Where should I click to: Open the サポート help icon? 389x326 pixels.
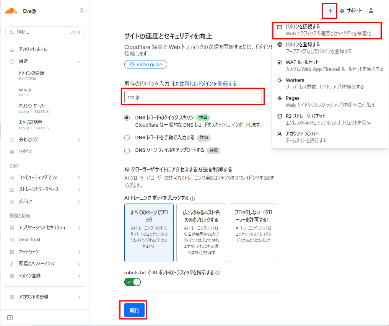coord(342,11)
